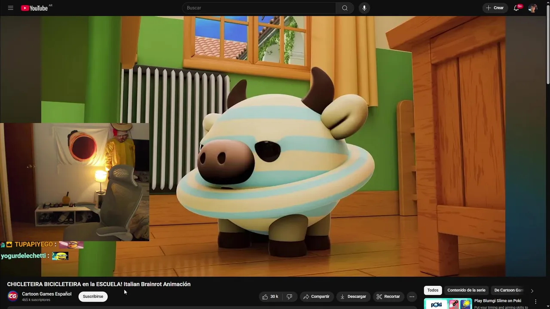Click the video title CHICLETEIRA BICICLETEIRA

[x=99, y=284]
